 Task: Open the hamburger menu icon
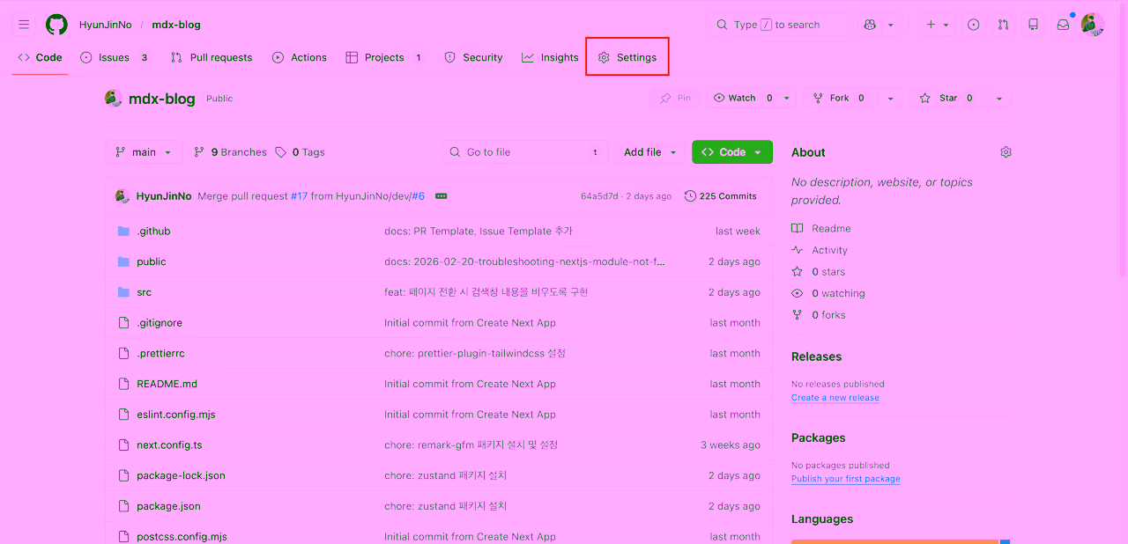pyautogui.click(x=24, y=24)
